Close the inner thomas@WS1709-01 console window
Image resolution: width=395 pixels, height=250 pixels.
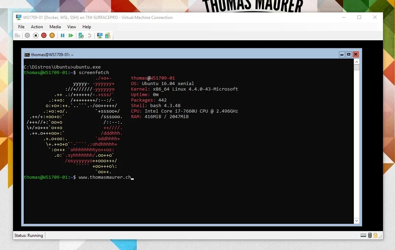(x=355, y=54)
